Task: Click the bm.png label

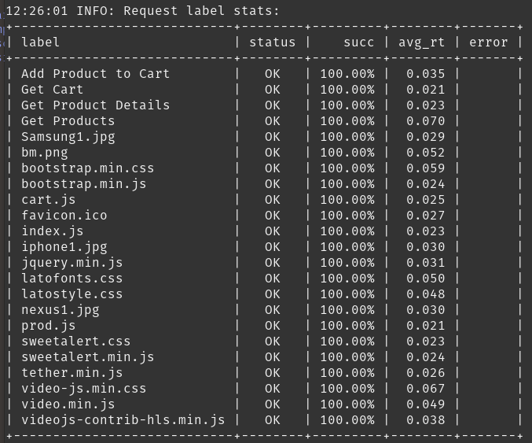Action: (x=45, y=153)
